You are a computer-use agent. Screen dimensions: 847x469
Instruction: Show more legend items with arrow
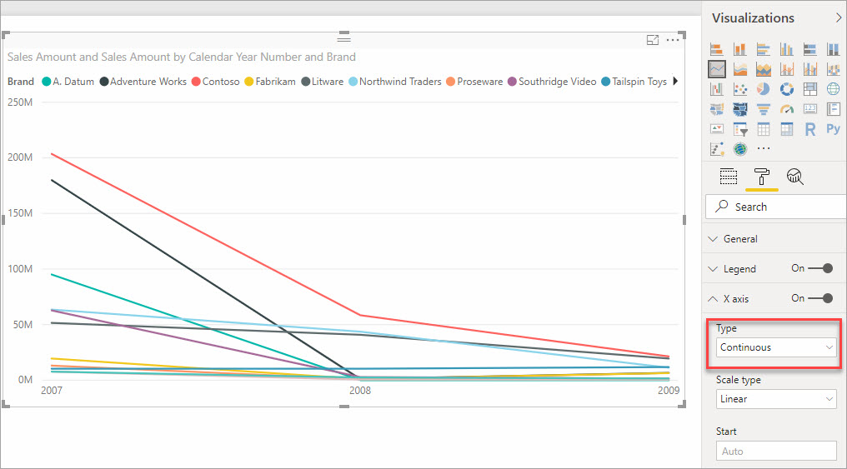click(x=675, y=81)
